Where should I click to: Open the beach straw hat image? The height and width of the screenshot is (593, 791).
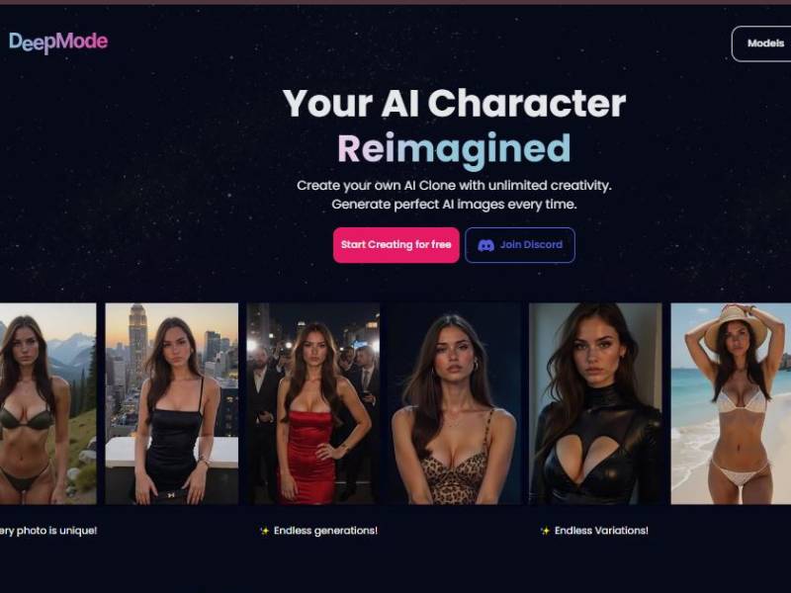coord(731,403)
